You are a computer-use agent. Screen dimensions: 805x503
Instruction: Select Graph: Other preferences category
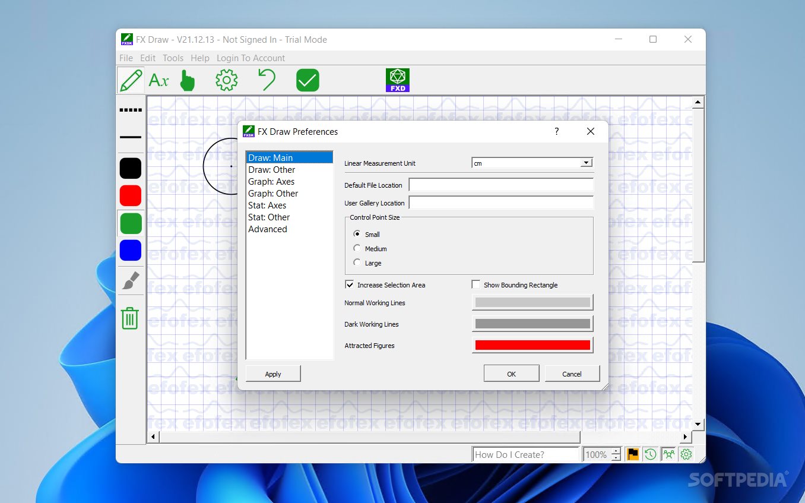point(290,193)
